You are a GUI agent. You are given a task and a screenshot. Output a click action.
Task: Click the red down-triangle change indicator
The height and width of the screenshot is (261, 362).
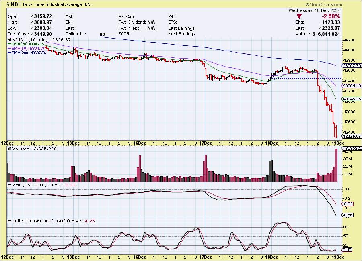pos(299,16)
